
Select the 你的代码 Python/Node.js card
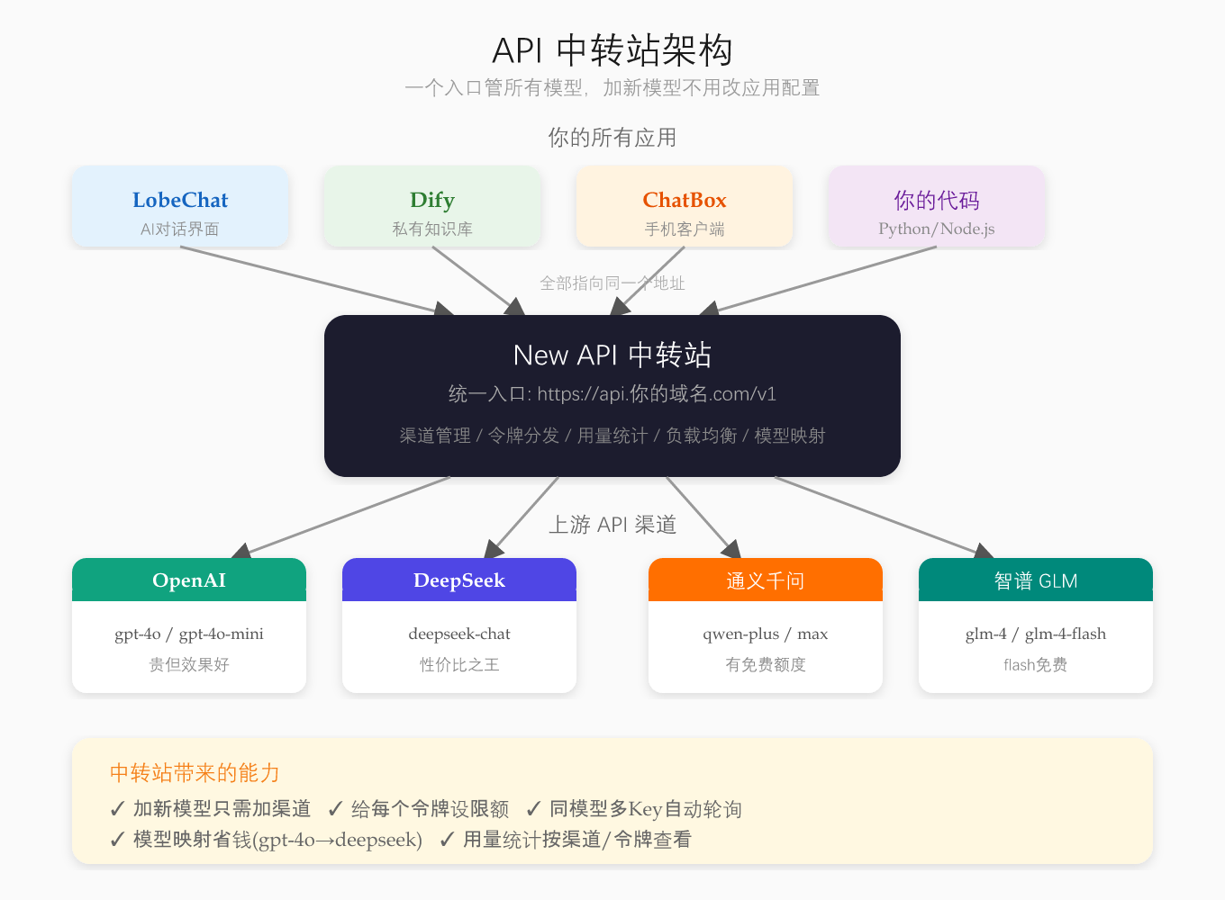pos(937,206)
